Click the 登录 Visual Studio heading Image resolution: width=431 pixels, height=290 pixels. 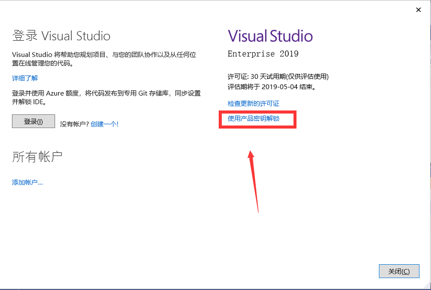(x=61, y=36)
